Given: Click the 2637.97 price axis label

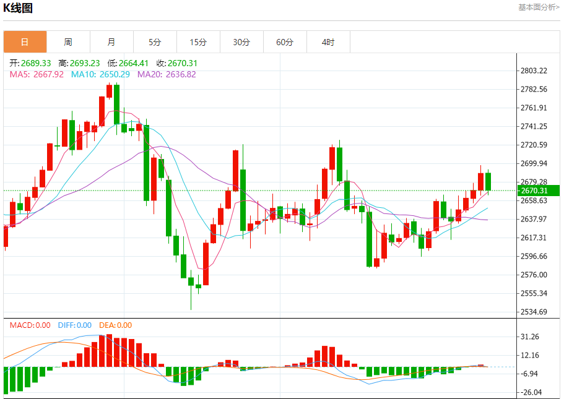Looking at the screenshot, I should tap(534, 219).
